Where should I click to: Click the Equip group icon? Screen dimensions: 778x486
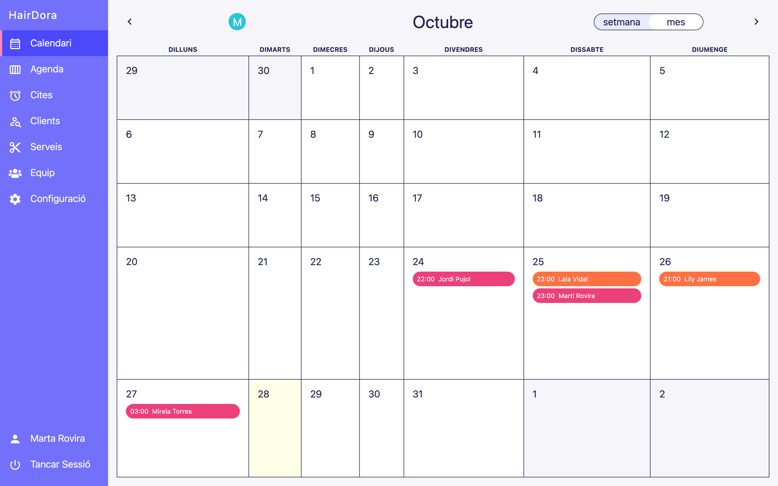tap(15, 173)
